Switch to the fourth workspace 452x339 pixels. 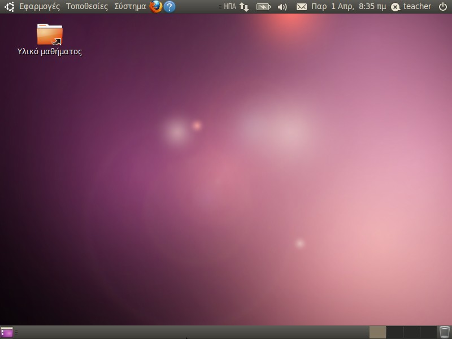point(428,332)
